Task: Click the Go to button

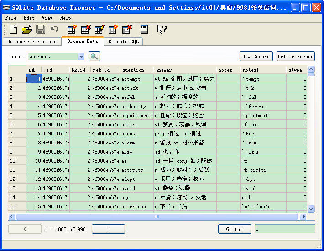Action: coord(235,229)
